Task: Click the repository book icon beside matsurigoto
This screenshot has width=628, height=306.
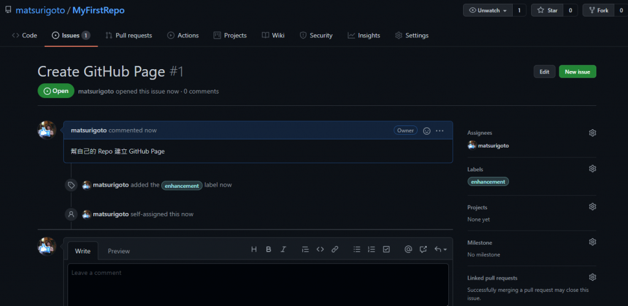Action: 9,10
